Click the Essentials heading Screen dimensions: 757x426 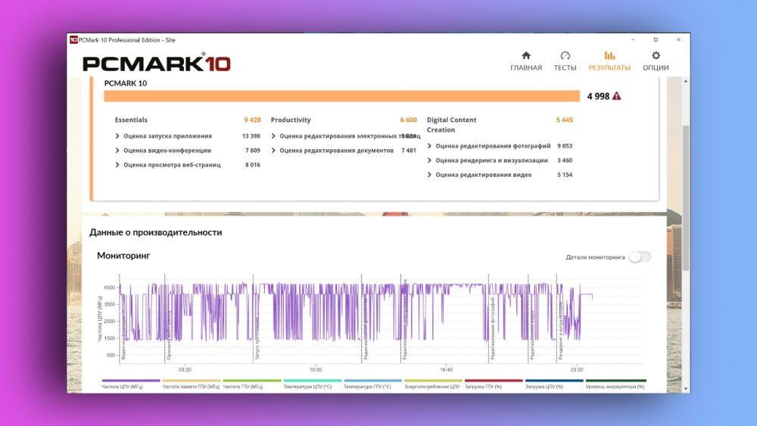[x=131, y=120]
